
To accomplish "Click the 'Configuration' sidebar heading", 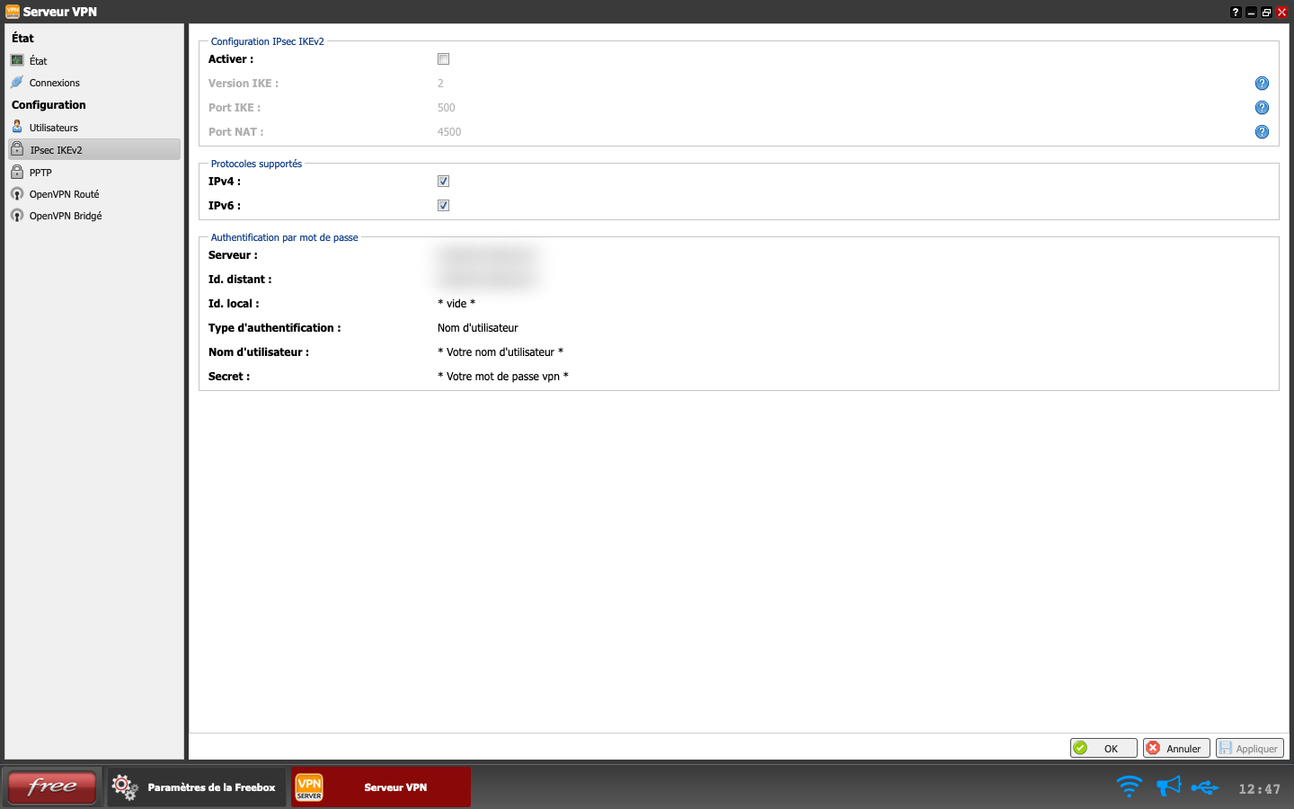I will (x=49, y=105).
